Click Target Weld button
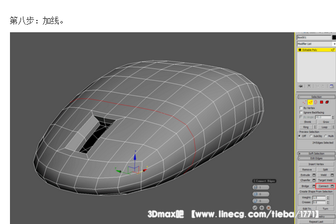 click(325, 180)
